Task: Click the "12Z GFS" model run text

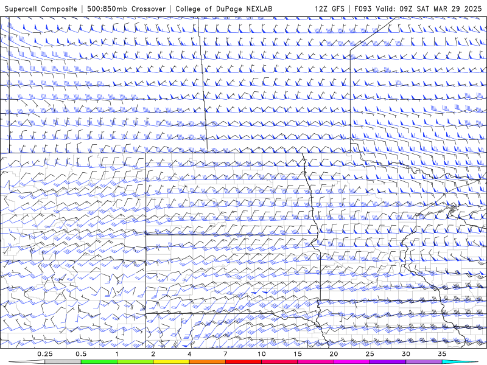Action: pyautogui.click(x=329, y=9)
